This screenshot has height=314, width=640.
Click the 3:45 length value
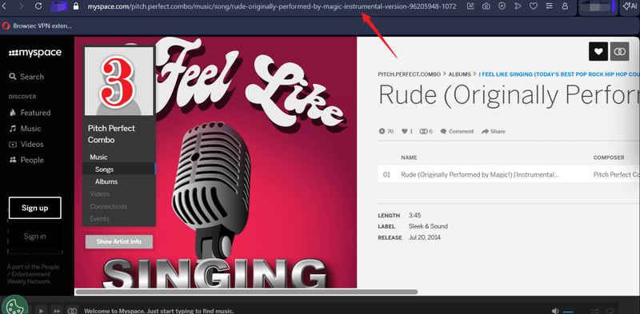pyautogui.click(x=414, y=215)
